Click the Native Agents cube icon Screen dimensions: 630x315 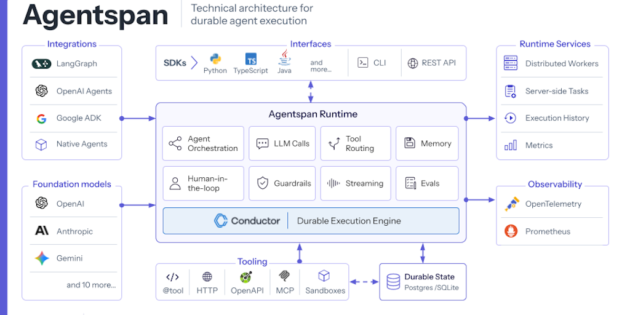click(41, 145)
